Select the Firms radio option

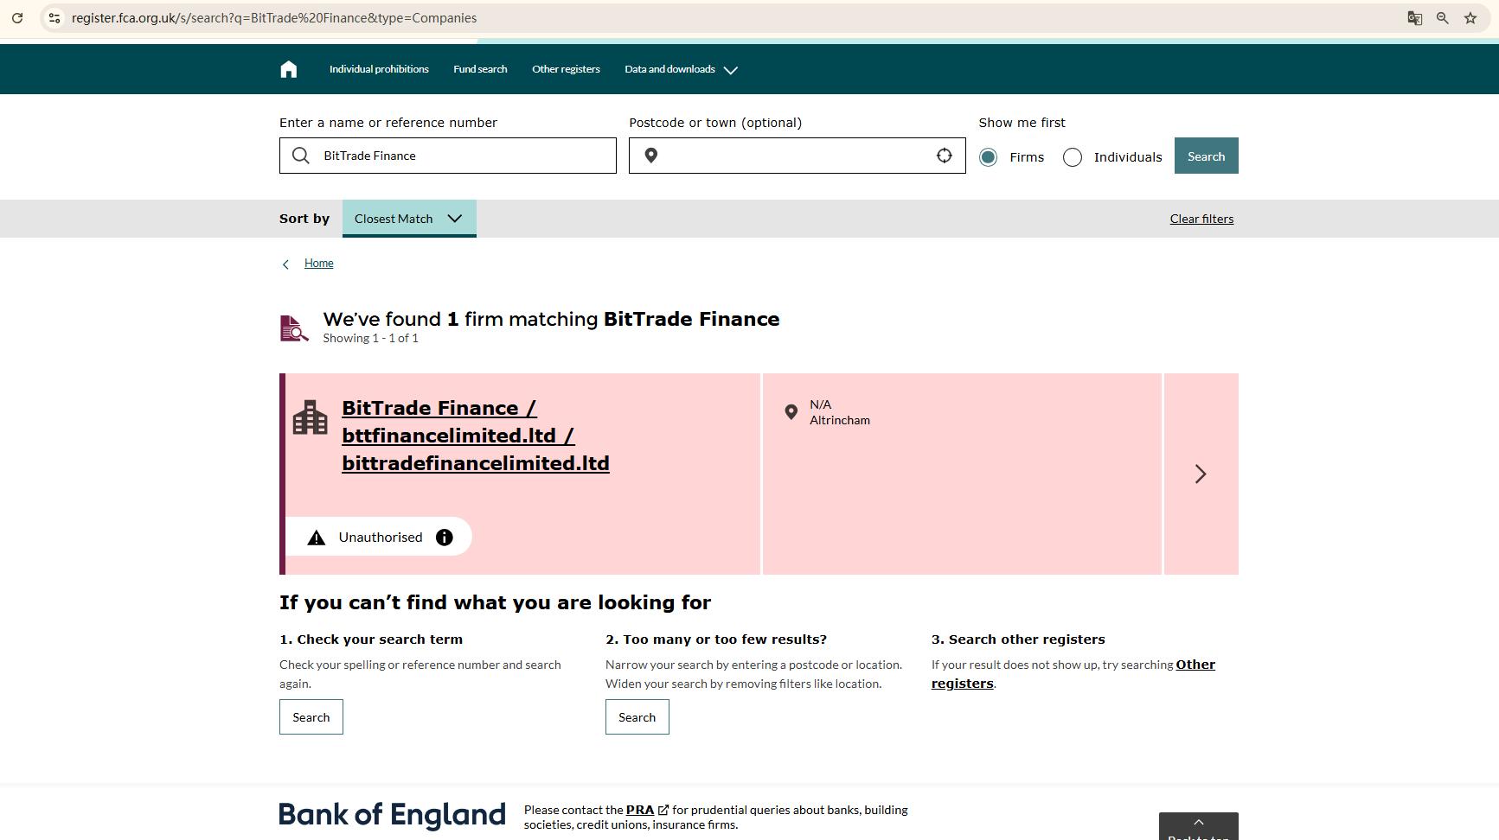[988, 157]
